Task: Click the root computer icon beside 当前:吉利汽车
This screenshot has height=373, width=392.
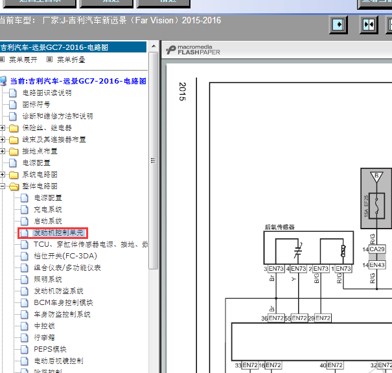Action: [x=3, y=81]
